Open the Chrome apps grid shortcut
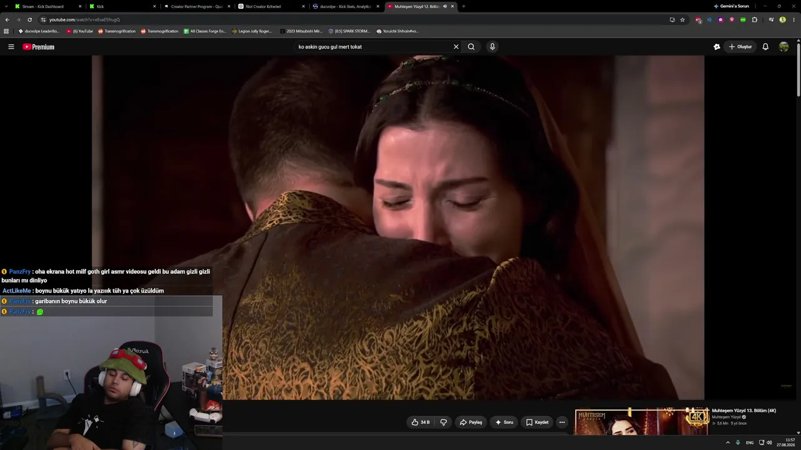 (x=6, y=31)
